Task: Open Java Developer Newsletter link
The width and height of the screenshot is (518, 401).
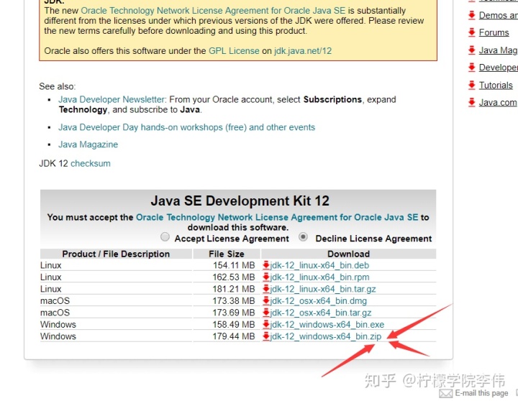Action: 112,99
